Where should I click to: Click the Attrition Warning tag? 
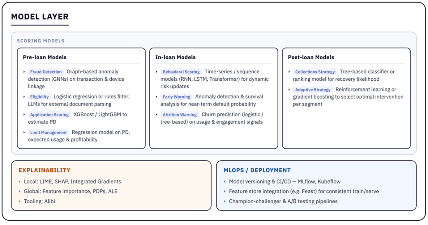point(180,115)
